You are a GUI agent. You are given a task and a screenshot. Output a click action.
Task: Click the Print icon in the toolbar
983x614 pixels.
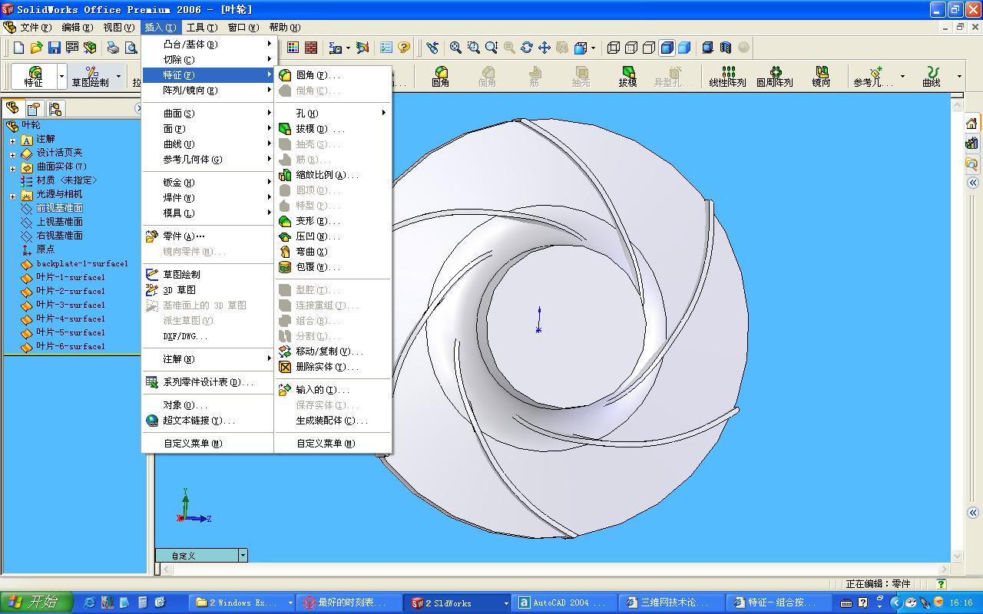[113, 48]
